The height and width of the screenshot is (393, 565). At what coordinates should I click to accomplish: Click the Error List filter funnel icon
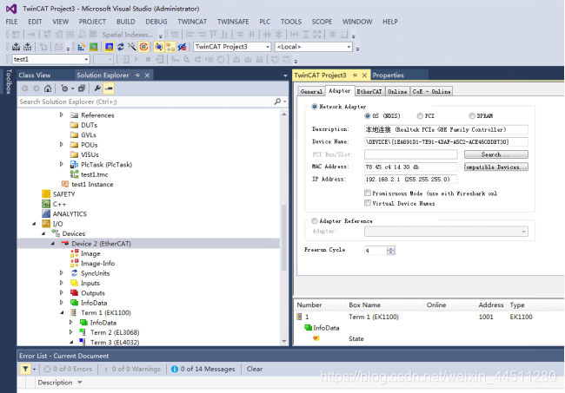[x=25, y=369]
